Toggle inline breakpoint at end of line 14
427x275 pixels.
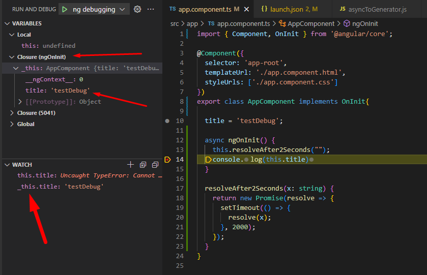(311, 160)
